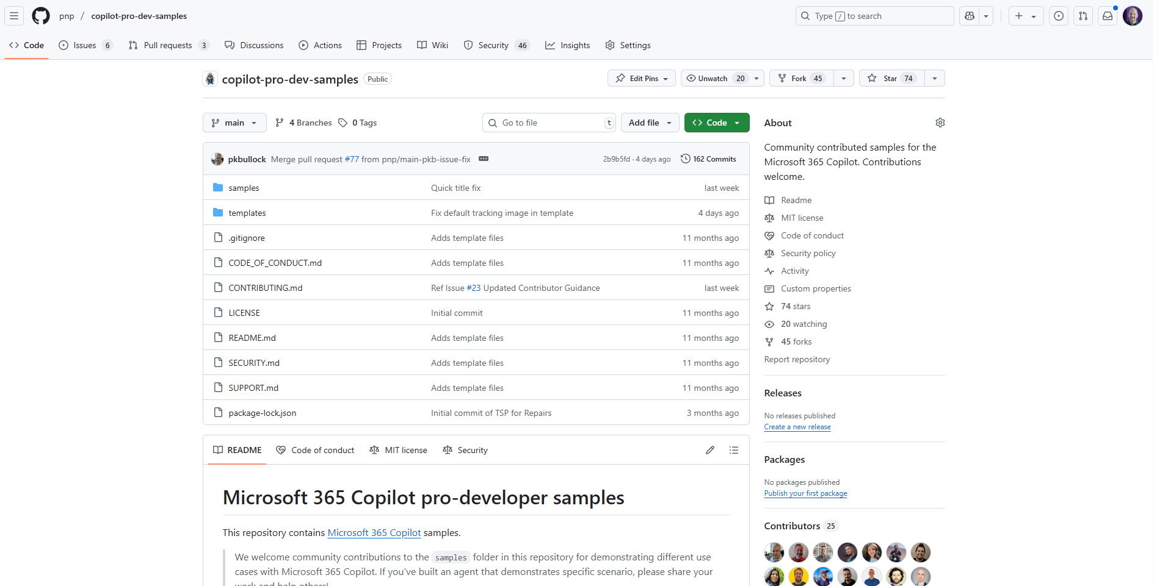Viewport: 1154px width, 586px height.
Task: View the 0 Tags link
Action: pos(358,123)
